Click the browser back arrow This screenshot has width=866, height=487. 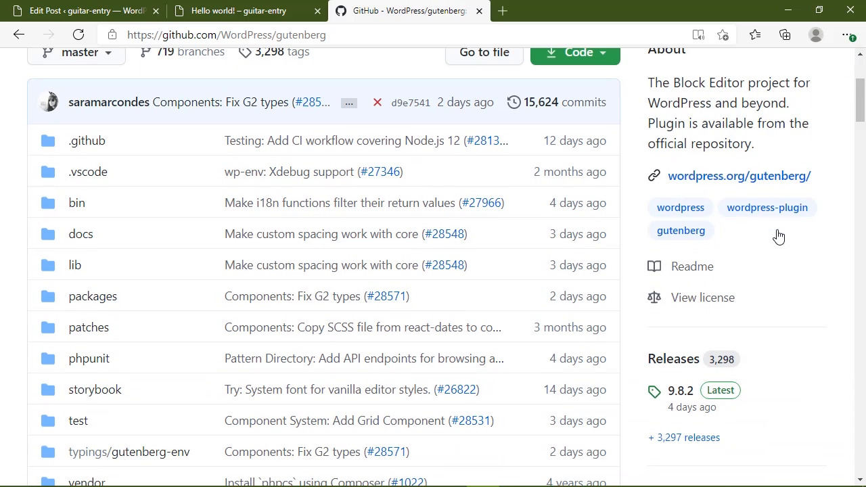[x=19, y=34]
